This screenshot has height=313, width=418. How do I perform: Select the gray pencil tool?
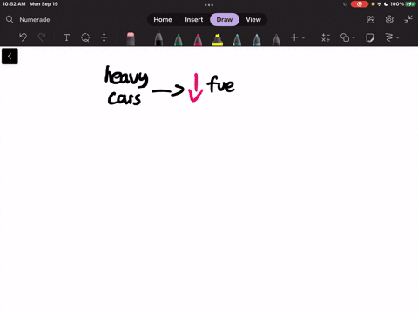pyautogui.click(x=276, y=40)
